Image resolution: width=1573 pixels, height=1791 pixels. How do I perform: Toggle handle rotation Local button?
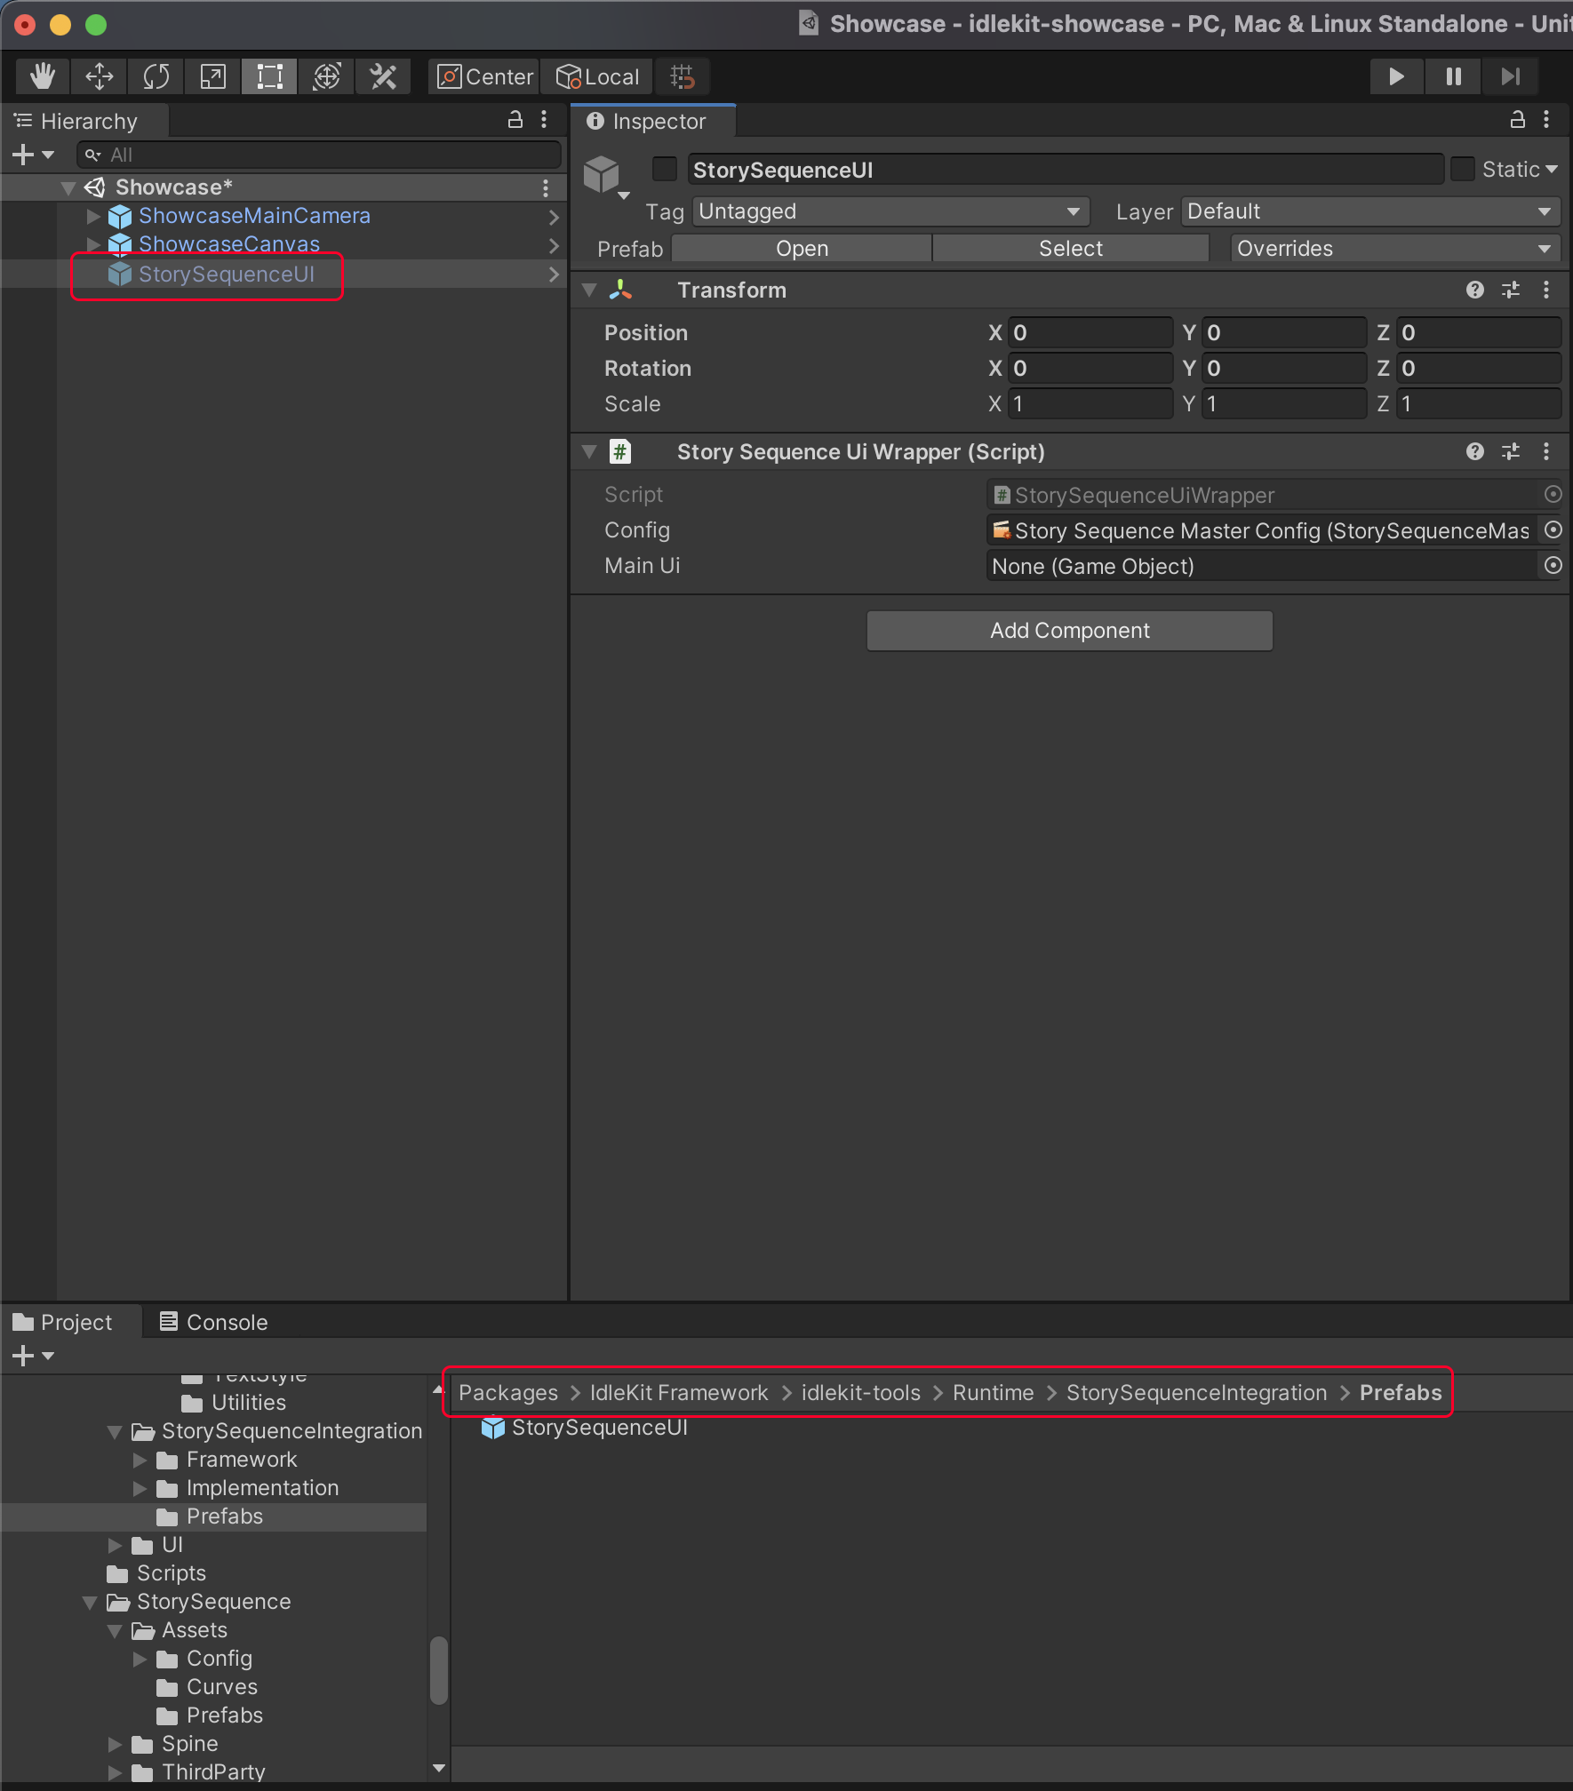(597, 77)
